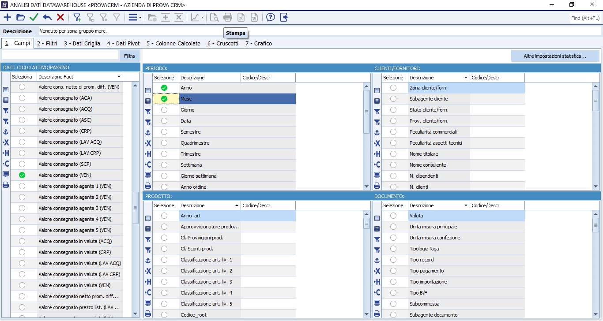Expand the chart icon dropdown in toolbar
This screenshot has width=603, height=321.
tap(202, 18)
